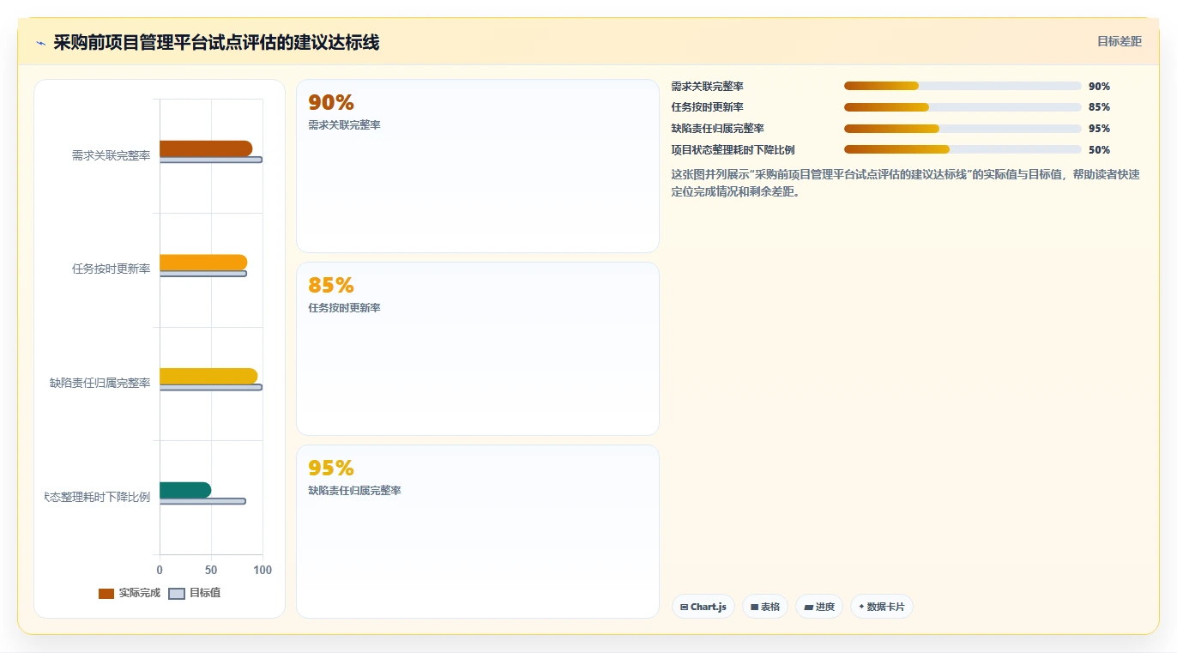Open the Chart.js tag
The width and height of the screenshot is (1177, 653).
pyautogui.click(x=703, y=607)
